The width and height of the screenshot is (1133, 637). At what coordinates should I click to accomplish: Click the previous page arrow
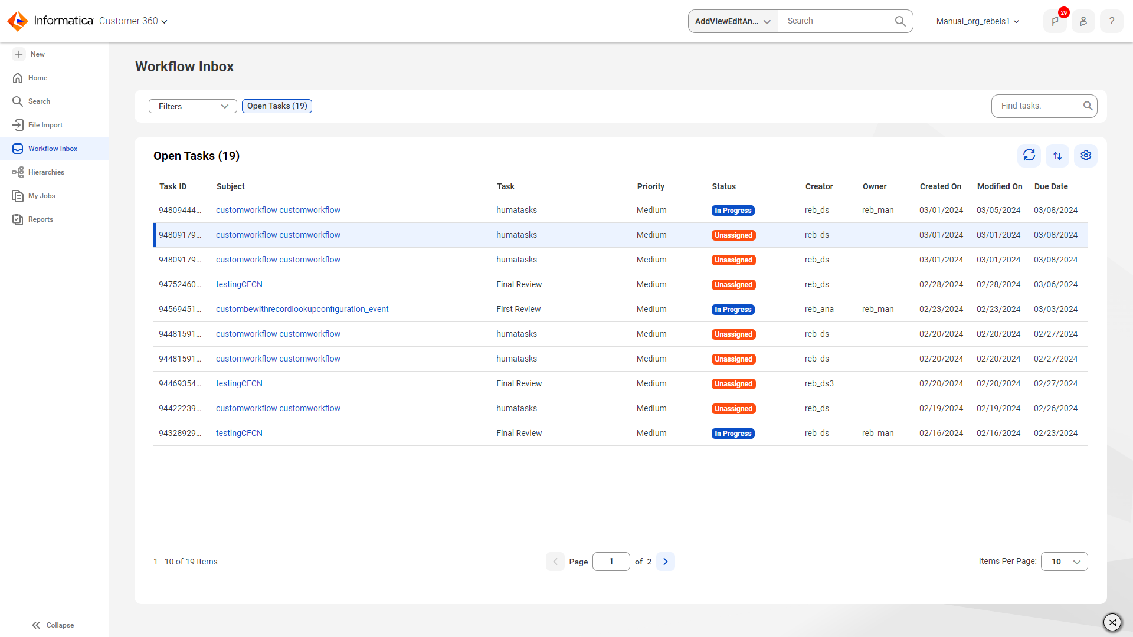(555, 562)
